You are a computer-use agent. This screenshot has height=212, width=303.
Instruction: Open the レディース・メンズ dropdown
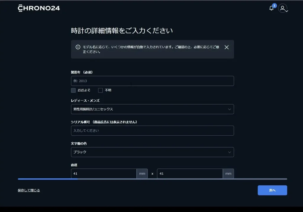point(152,109)
